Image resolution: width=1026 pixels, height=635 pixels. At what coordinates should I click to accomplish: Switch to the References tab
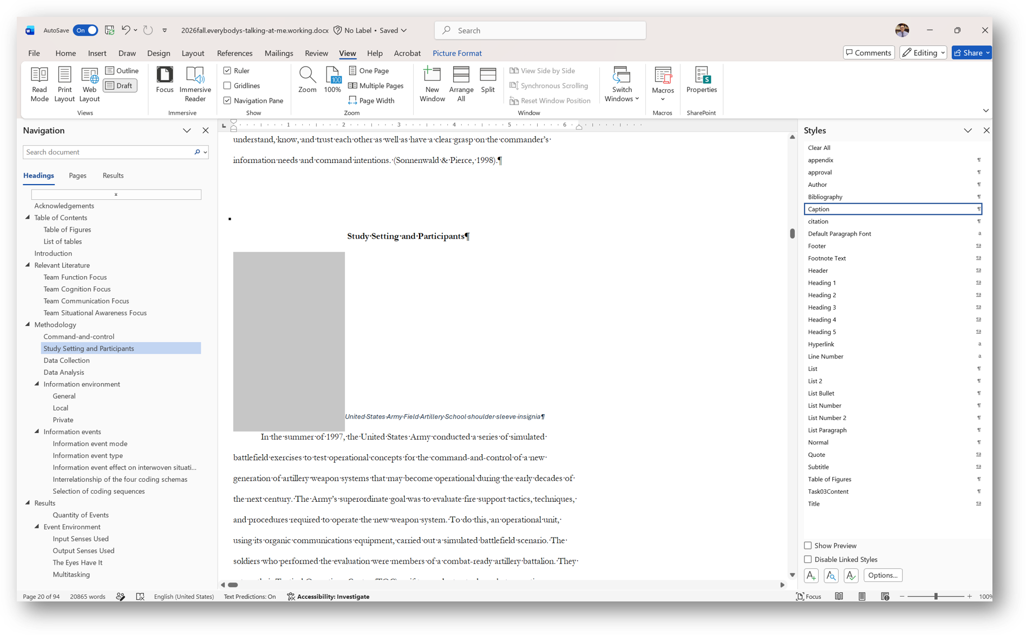point(234,53)
